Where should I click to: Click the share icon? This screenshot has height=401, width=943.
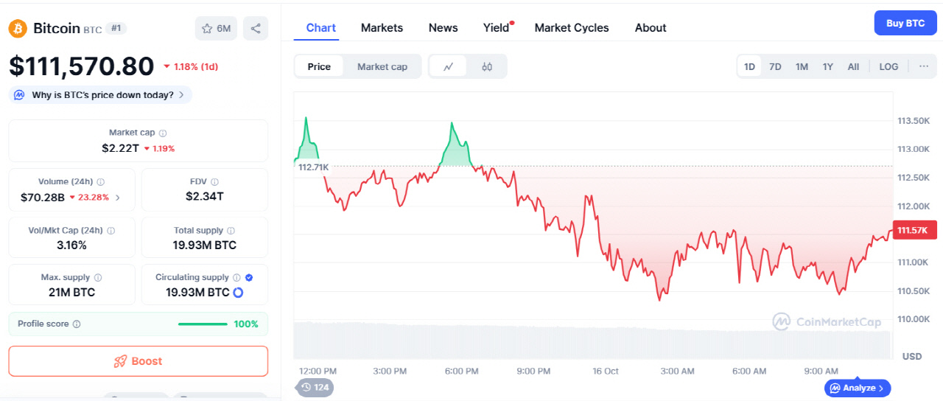[x=256, y=29]
